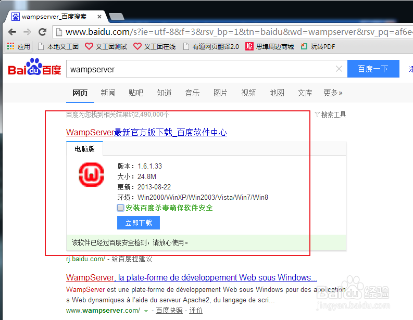
Task: Go back using the browser back arrow
Action: (x=12, y=32)
